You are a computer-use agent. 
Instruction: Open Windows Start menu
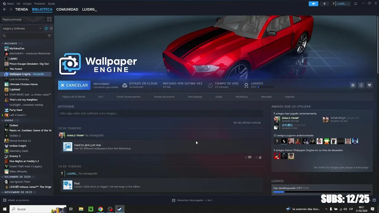click(4, 209)
